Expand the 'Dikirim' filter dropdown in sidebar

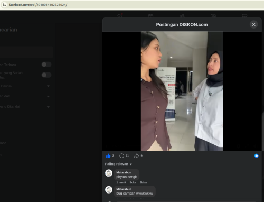click(48, 86)
